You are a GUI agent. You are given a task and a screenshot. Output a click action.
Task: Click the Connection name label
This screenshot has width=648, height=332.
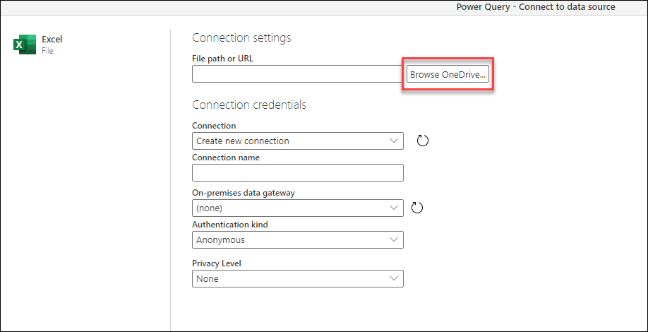click(x=226, y=158)
